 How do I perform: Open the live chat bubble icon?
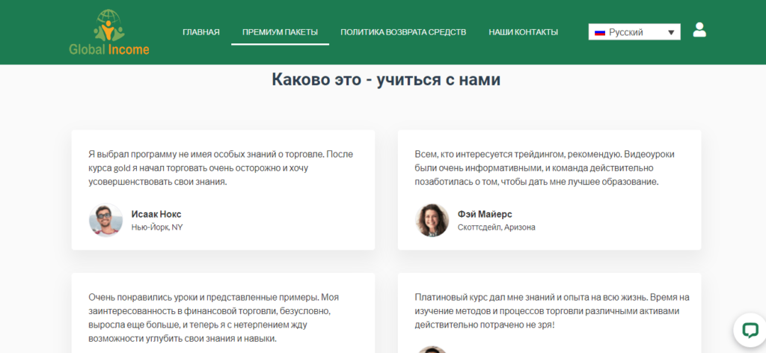coord(750,331)
